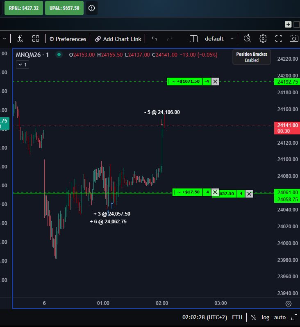Open time axis settings icon

[x=288, y=304]
